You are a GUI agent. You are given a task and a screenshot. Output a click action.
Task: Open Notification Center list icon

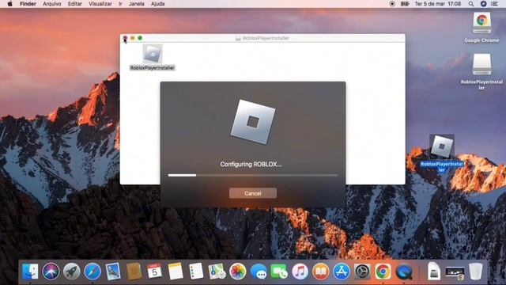494,4
